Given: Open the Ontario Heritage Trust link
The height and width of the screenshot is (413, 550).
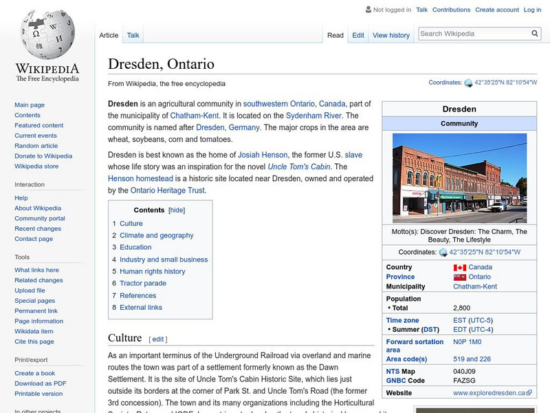Looking at the screenshot, I should click(167, 190).
